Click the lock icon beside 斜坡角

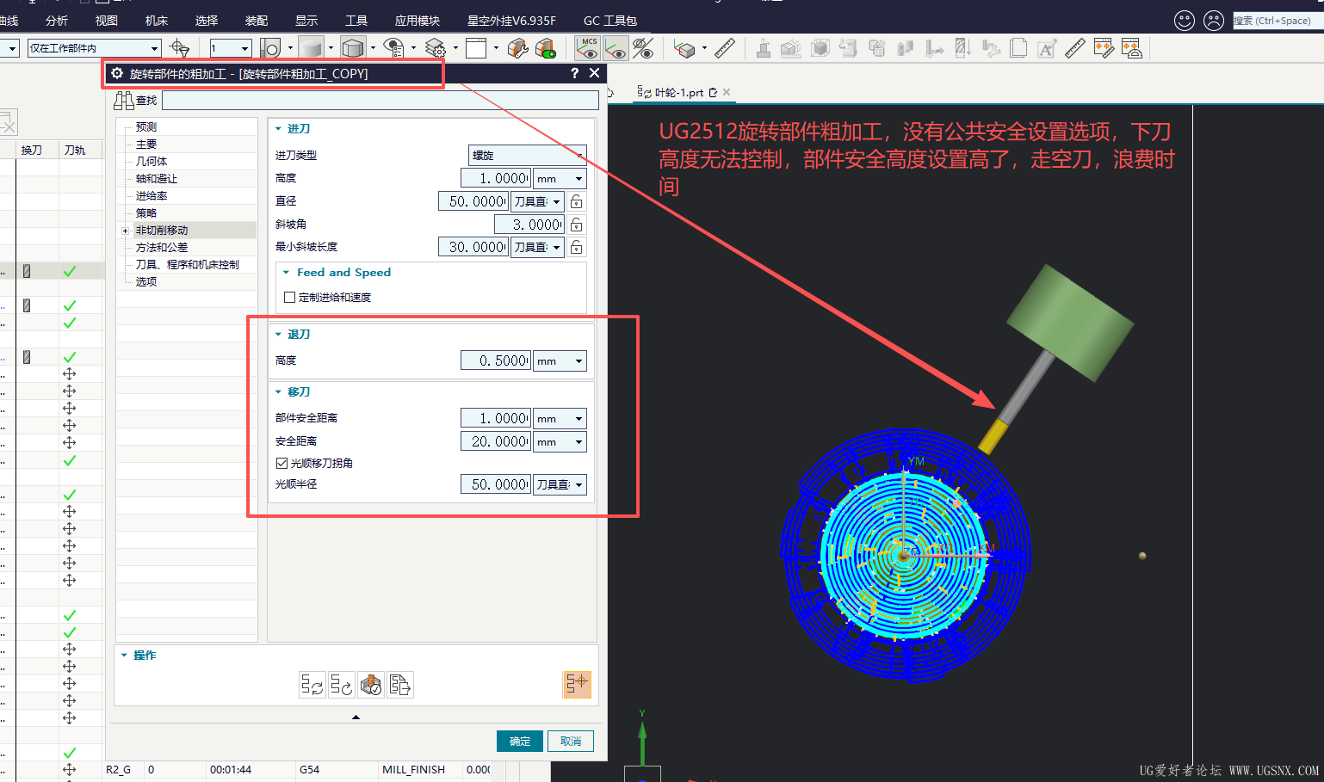tap(577, 225)
